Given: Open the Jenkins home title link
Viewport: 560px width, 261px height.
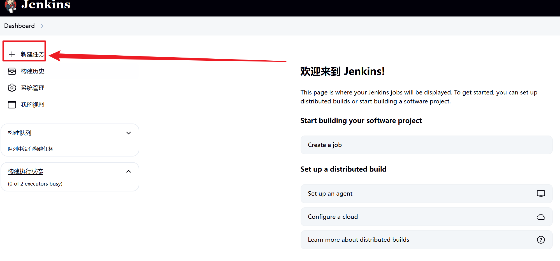Looking at the screenshot, I should tap(46, 5).
